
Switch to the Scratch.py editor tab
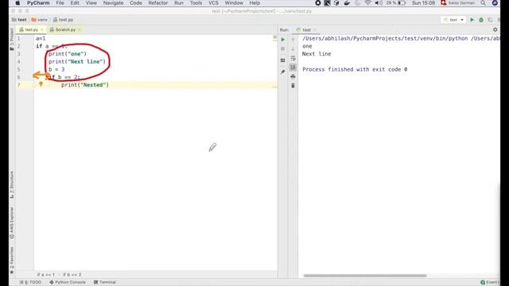(x=65, y=29)
